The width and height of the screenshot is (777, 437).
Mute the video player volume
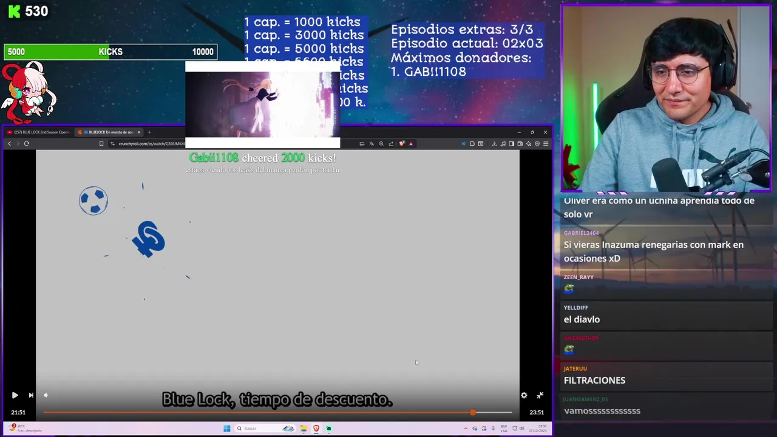(x=46, y=395)
